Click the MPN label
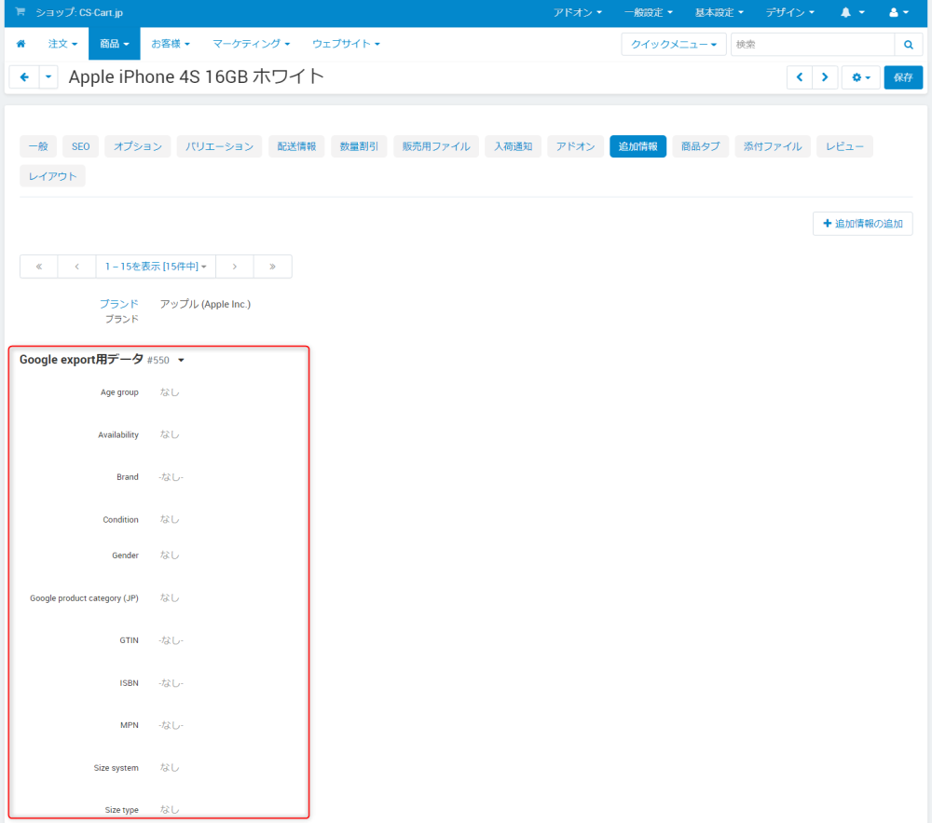This screenshot has height=823, width=932. click(x=130, y=725)
